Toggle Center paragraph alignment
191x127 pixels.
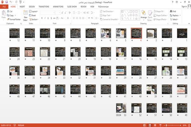(x=77, y=18)
